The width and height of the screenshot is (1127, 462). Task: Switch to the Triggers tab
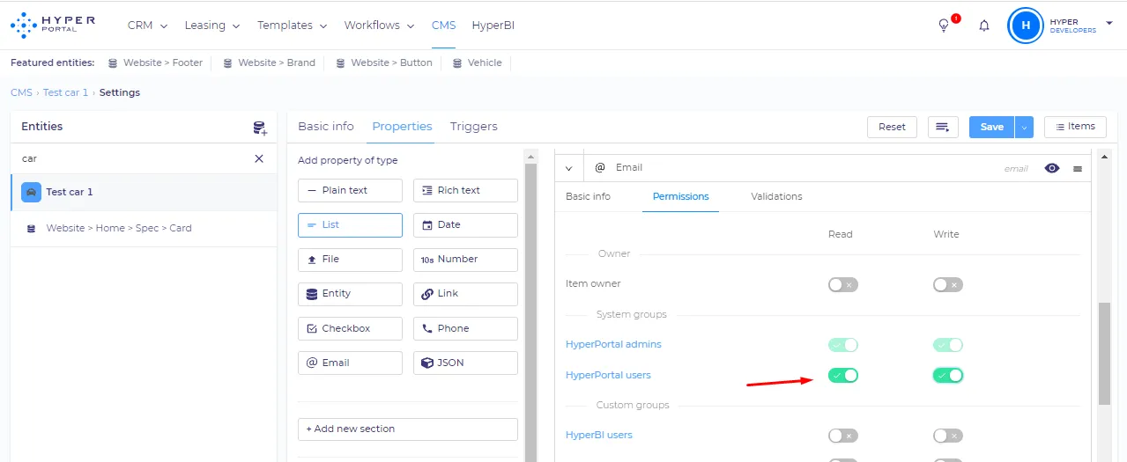(474, 127)
